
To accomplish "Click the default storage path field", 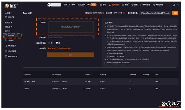I will pyautogui.click(x=155, y=13).
